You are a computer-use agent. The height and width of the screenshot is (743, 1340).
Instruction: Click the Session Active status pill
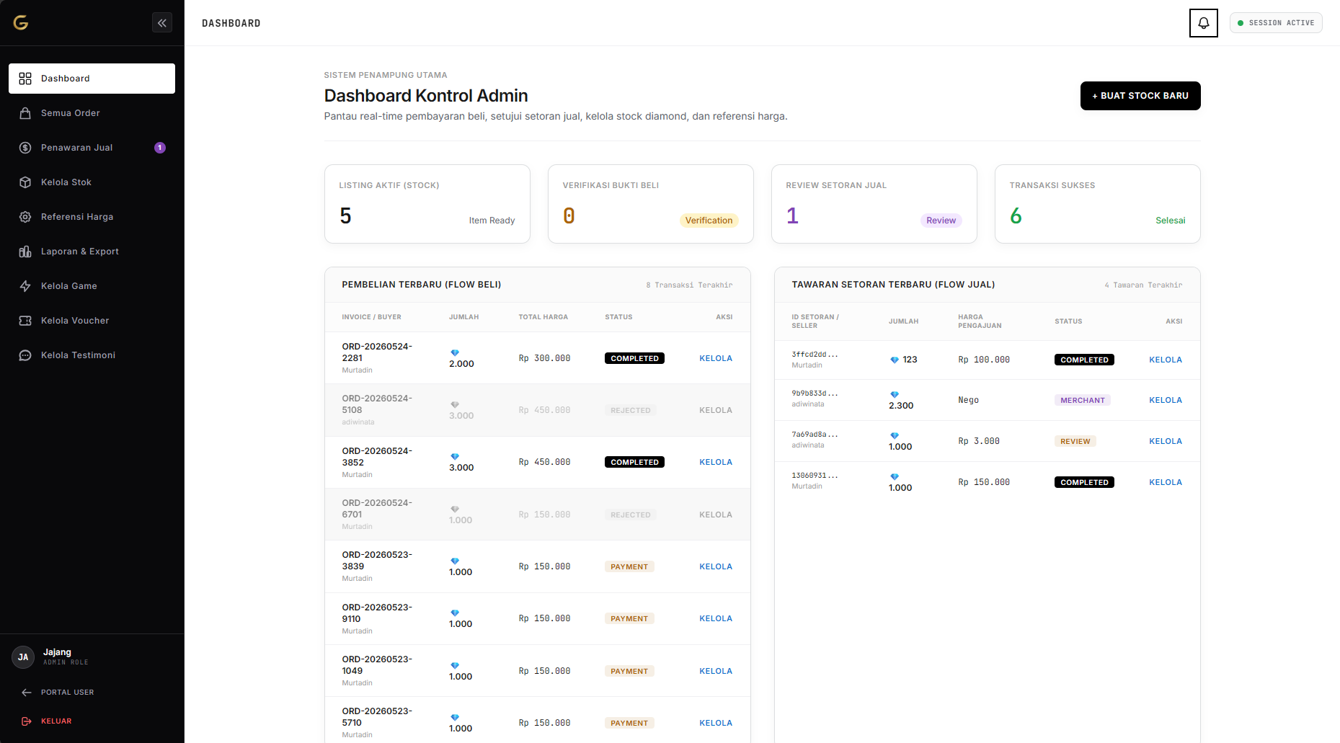click(x=1276, y=23)
